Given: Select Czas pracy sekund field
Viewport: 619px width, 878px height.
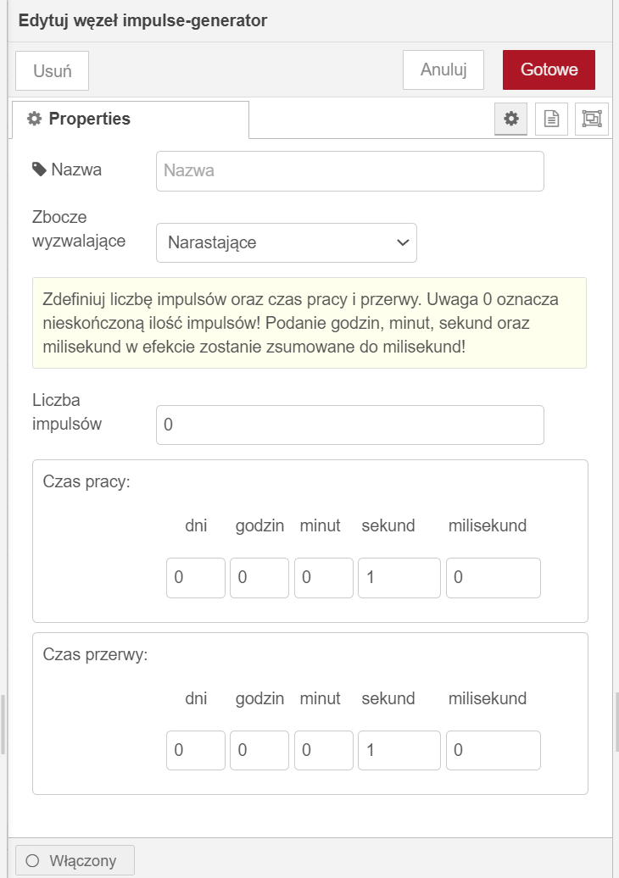Looking at the screenshot, I should click(x=399, y=578).
